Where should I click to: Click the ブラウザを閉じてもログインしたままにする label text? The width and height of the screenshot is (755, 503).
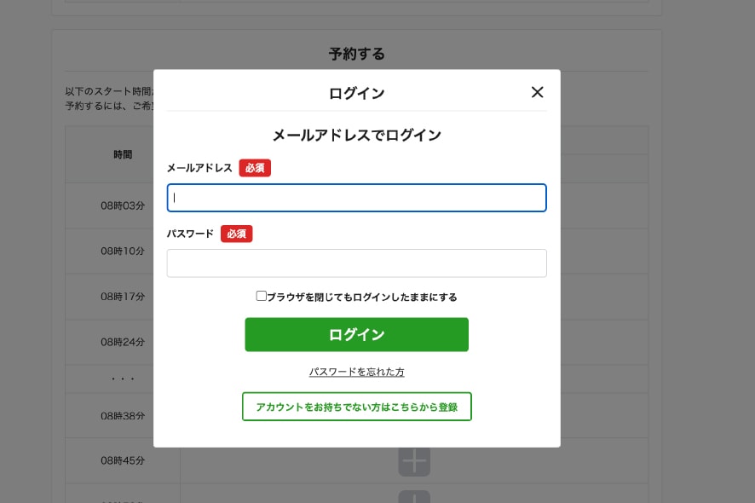pos(362,298)
